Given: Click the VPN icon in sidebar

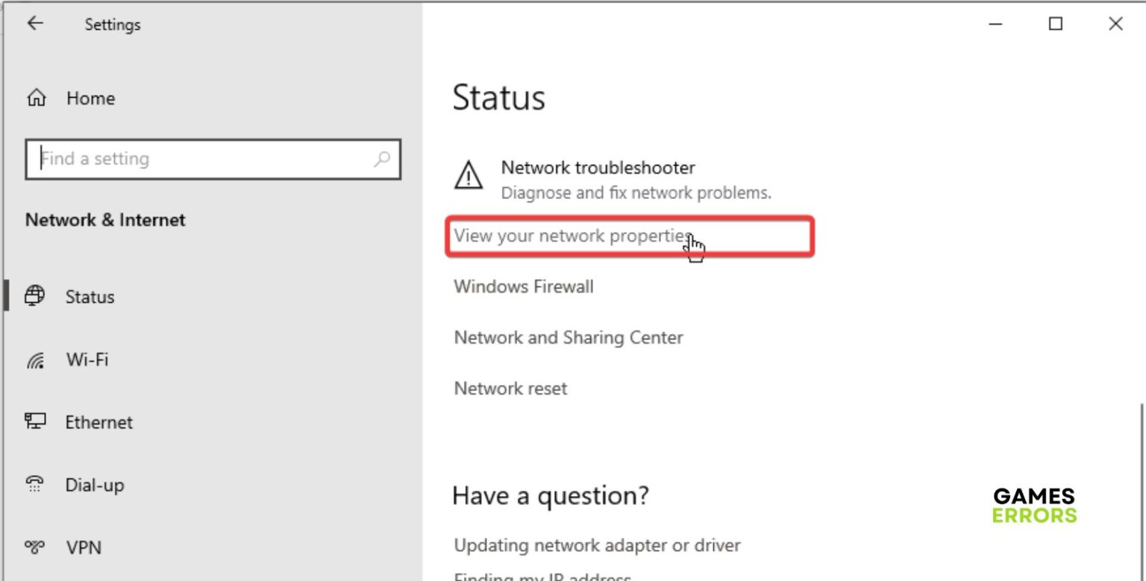Looking at the screenshot, I should (x=35, y=547).
